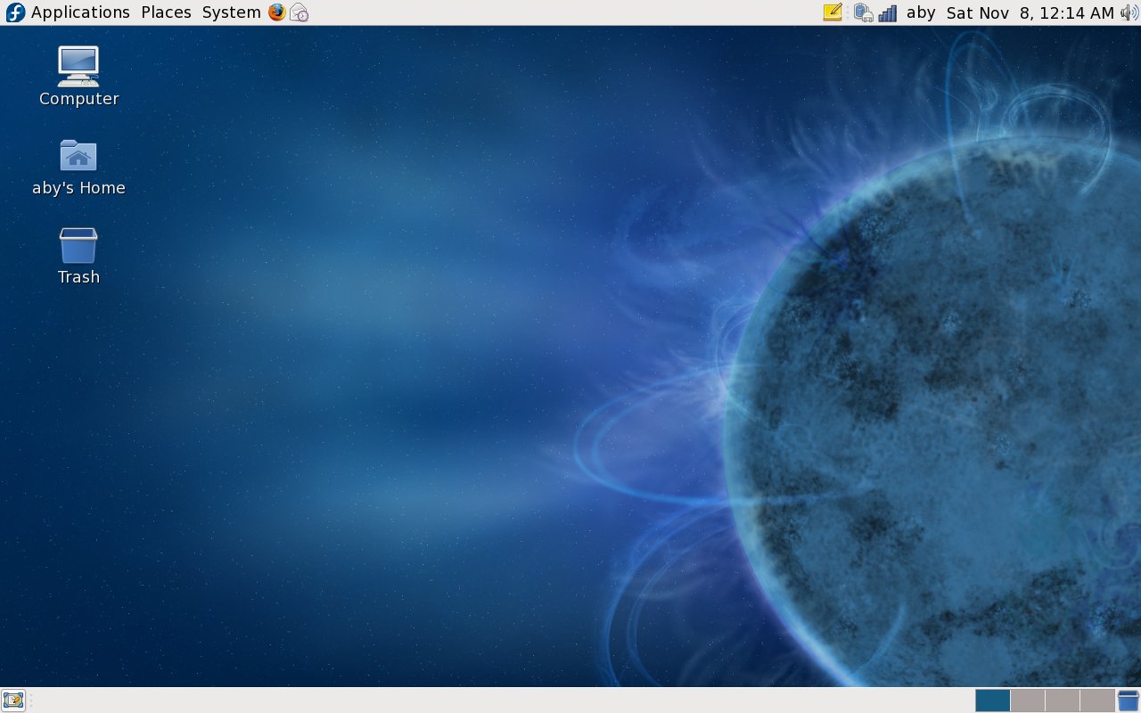The width and height of the screenshot is (1141, 713).
Task: Click the power manager battery icon
Action: click(x=863, y=12)
